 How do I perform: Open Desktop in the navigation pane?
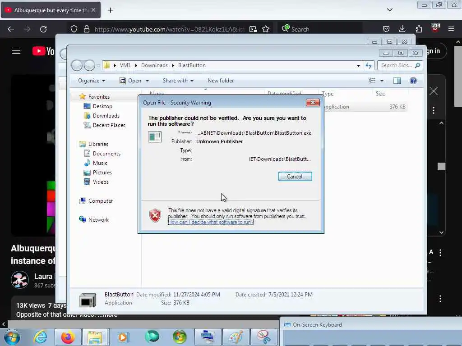pyautogui.click(x=102, y=106)
